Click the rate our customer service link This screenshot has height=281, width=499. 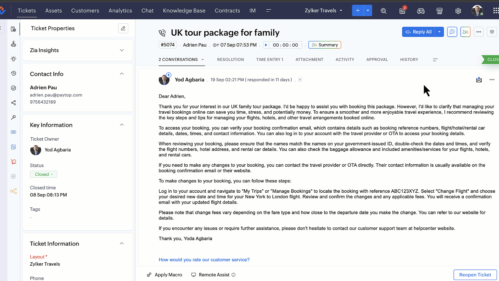(x=204, y=260)
